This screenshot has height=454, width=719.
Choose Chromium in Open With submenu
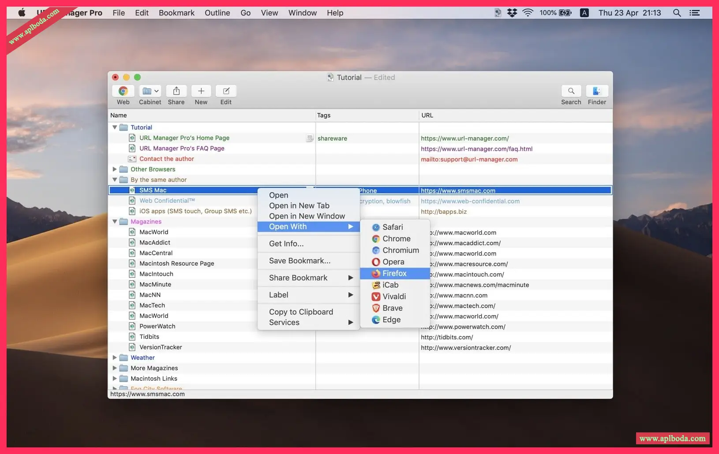[395, 250]
